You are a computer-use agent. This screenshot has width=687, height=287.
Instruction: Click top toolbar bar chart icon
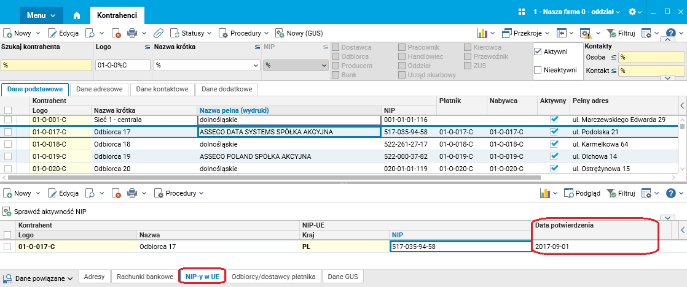482,33
